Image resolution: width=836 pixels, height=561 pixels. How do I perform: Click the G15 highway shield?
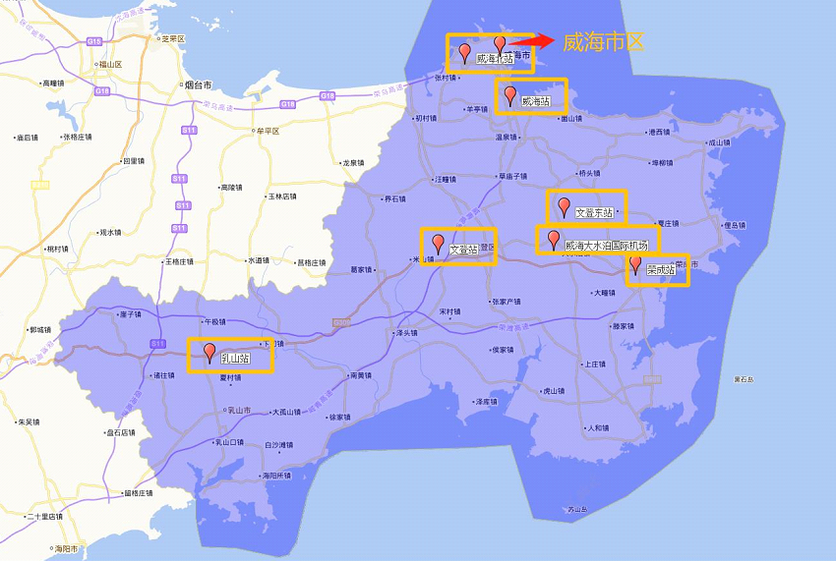coord(93,41)
